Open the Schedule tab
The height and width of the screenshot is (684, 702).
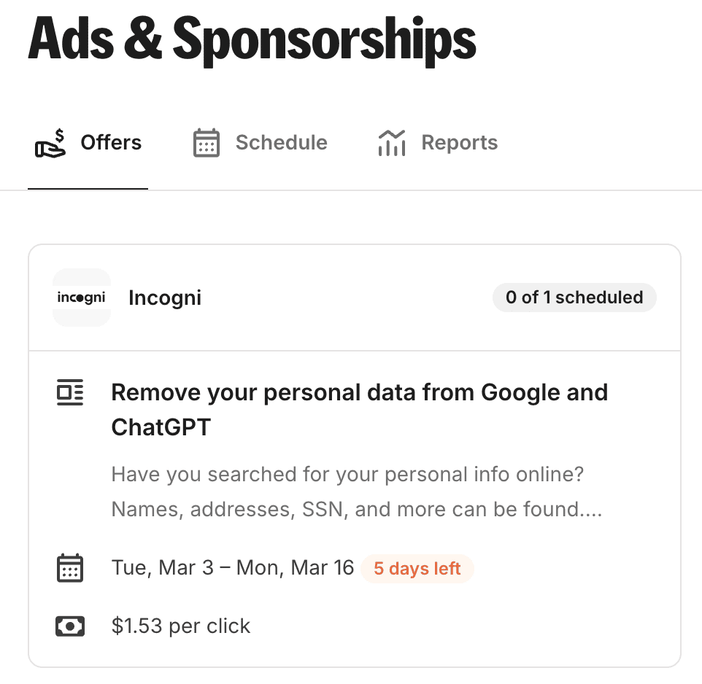pyautogui.click(x=281, y=143)
